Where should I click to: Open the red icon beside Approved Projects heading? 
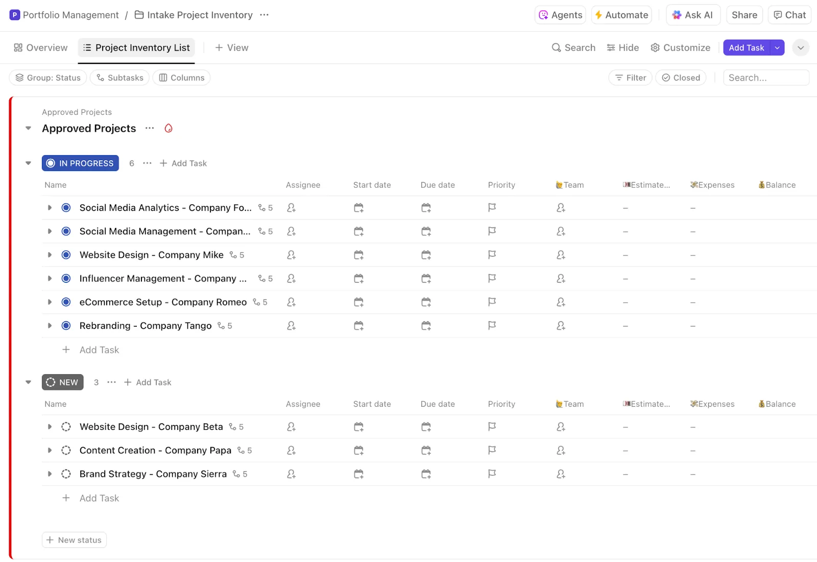click(x=169, y=128)
